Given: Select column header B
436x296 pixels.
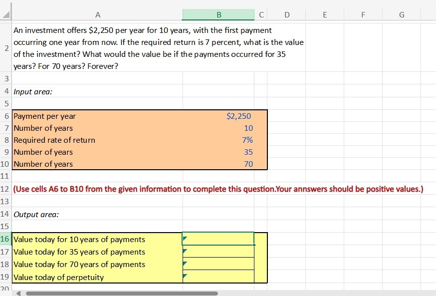Looking at the screenshot, I should (x=218, y=14).
